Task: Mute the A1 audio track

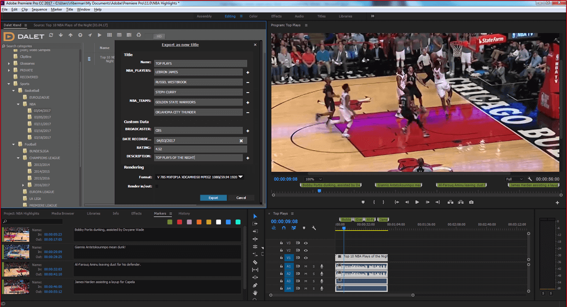Action: (305, 266)
